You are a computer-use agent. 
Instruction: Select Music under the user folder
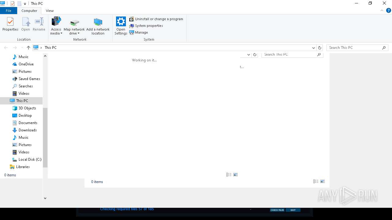pyautogui.click(x=23, y=57)
